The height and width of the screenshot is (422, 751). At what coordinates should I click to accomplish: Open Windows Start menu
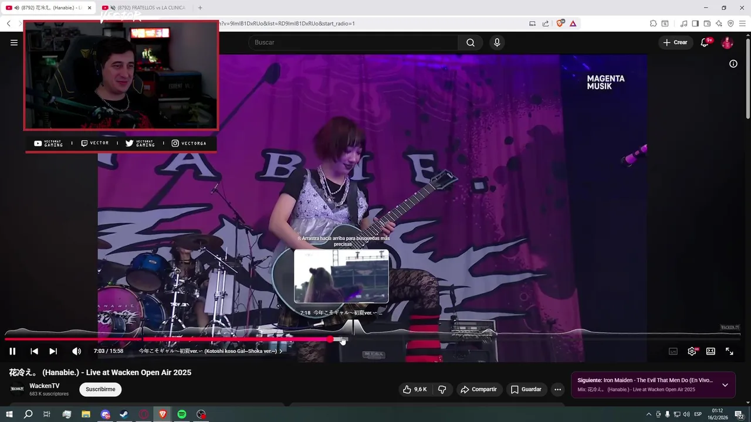pyautogui.click(x=9, y=414)
